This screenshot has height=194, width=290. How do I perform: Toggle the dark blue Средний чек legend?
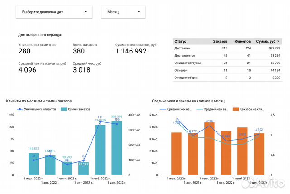click(x=176, y=109)
